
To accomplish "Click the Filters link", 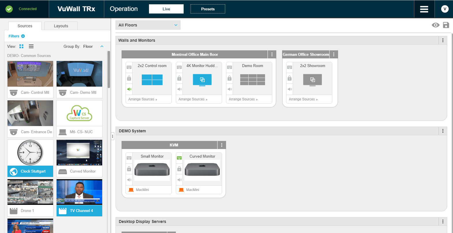I will (14, 36).
